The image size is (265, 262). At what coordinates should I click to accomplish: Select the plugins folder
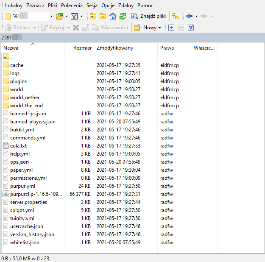tap(18, 81)
